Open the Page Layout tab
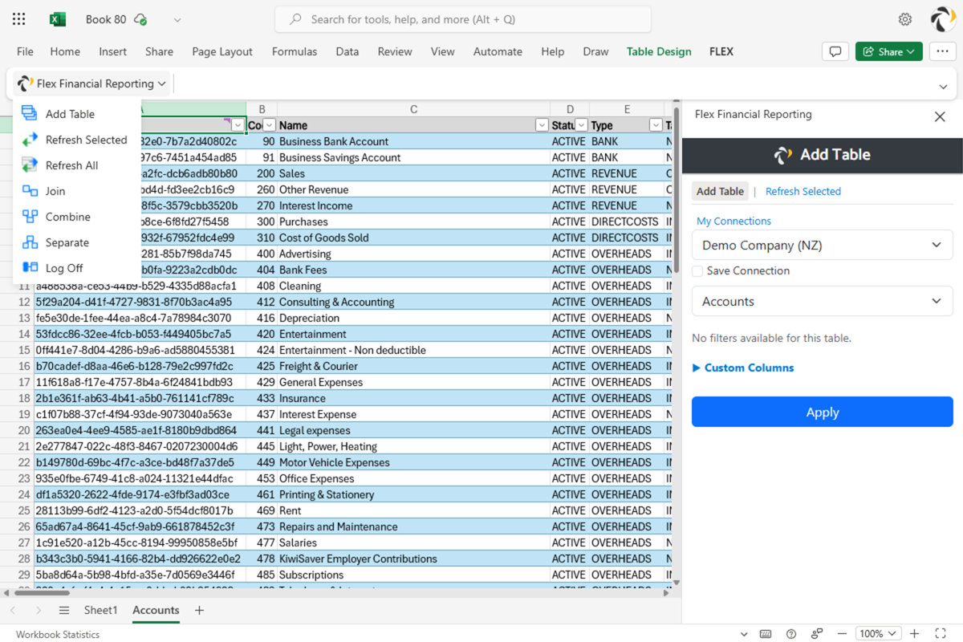Screen dimensions: 963x642 pyautogui.click(x=222, y=51)
